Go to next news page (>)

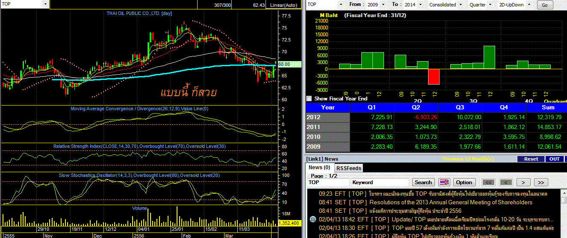[x=523, y=182]
